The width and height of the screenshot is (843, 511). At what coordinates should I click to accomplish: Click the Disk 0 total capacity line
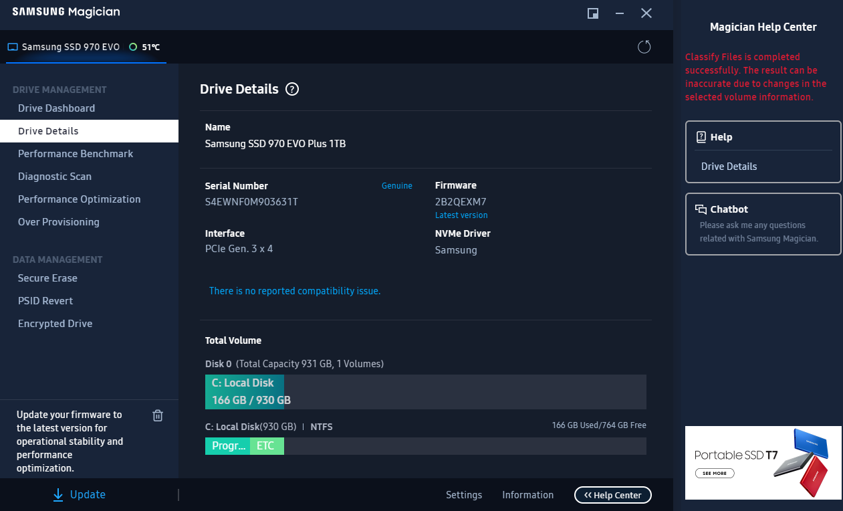pyautogui.click(x=294, y=364)
